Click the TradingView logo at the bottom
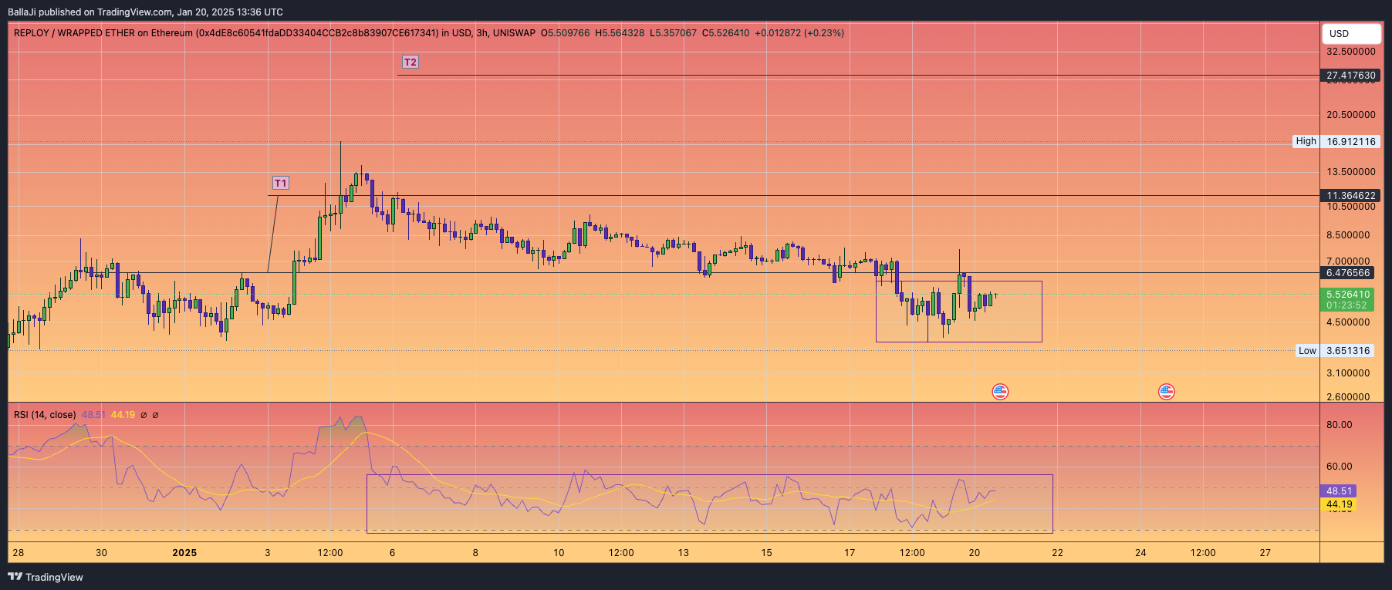 click(x=46, y=577)
